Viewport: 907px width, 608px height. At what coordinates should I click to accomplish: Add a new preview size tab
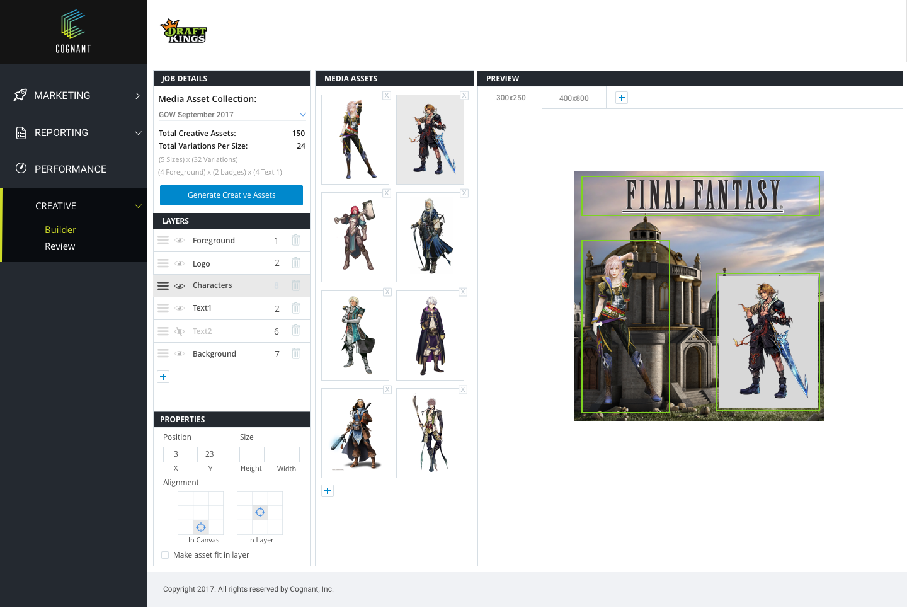tap(622, 98)
